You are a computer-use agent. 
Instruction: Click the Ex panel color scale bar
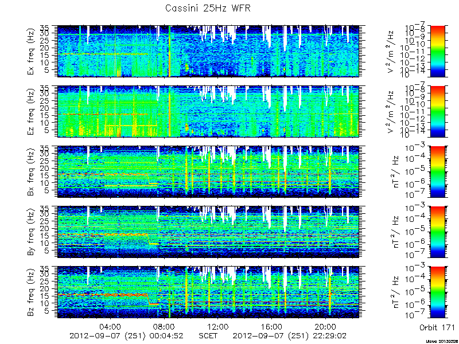pos(437,51)
